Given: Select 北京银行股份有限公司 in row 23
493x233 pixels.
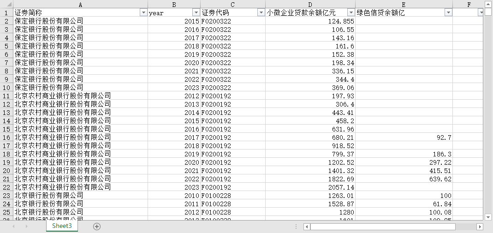Looking at the screenshot, I should point(81,195).
